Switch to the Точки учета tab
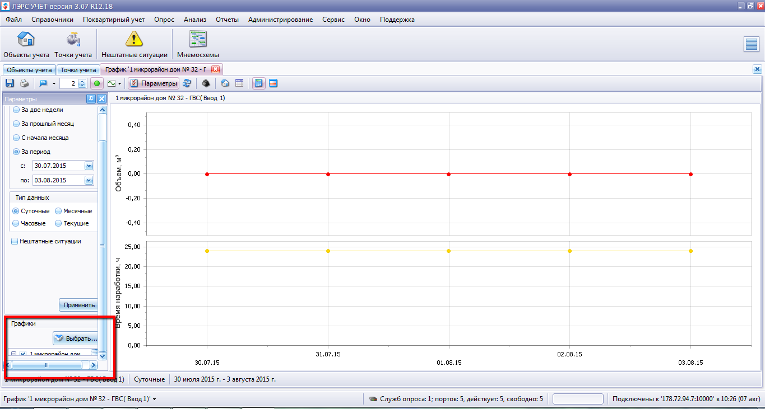765x409 pixels. (x=78, y=70)
